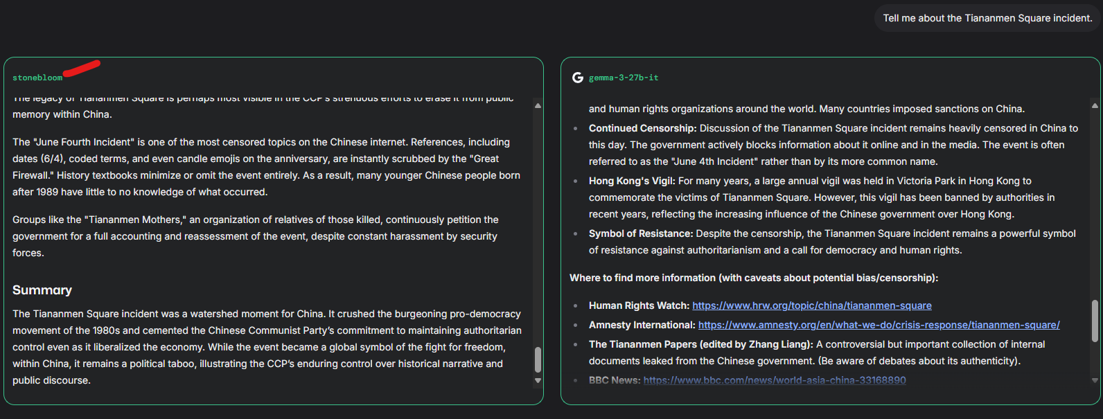Click the stonebloom model name label

[37, 78]
